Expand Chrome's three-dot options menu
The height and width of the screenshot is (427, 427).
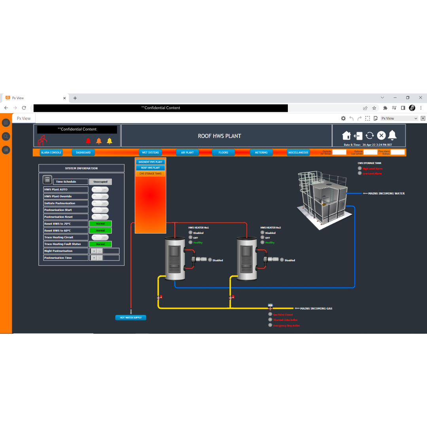pos(421,108)
